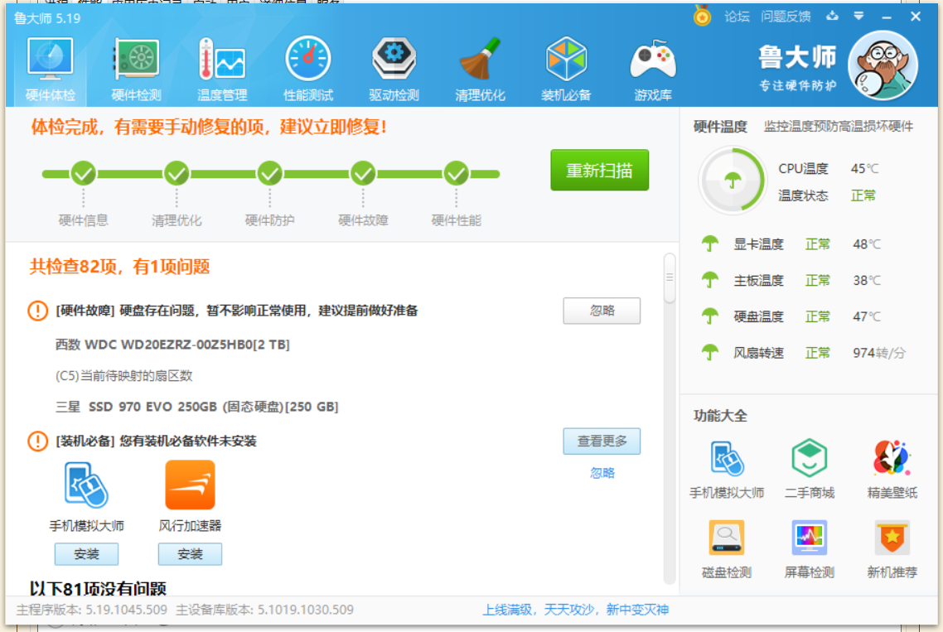This screenshot has height=632, width=943.
Task: Click the 以下81项没有问题 heading
Action: [x=98, y=589]
